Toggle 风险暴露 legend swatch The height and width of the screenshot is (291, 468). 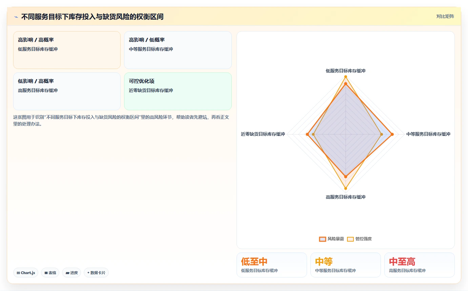(322, 239)
